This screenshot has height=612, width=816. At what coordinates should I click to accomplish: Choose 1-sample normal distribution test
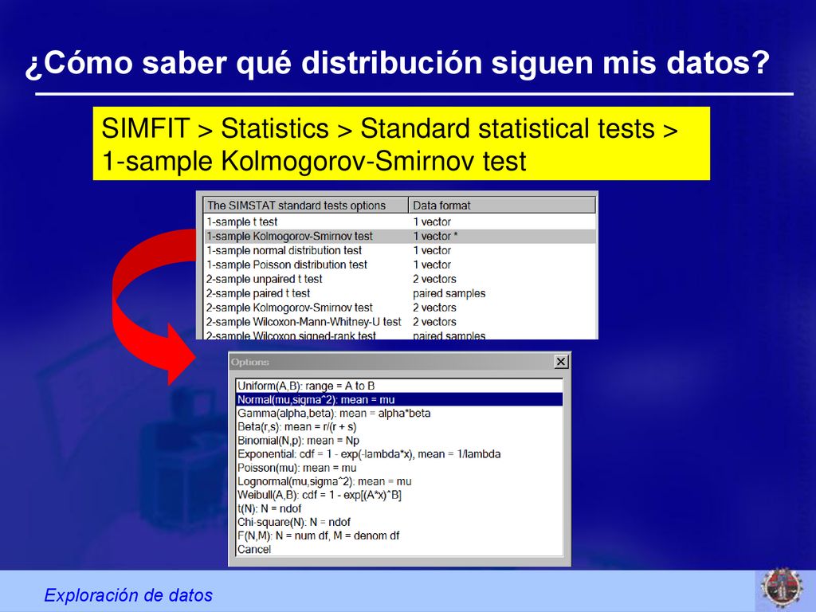399,250
